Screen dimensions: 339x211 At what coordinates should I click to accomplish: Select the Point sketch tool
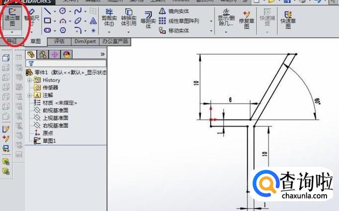[x=93, y=30]
